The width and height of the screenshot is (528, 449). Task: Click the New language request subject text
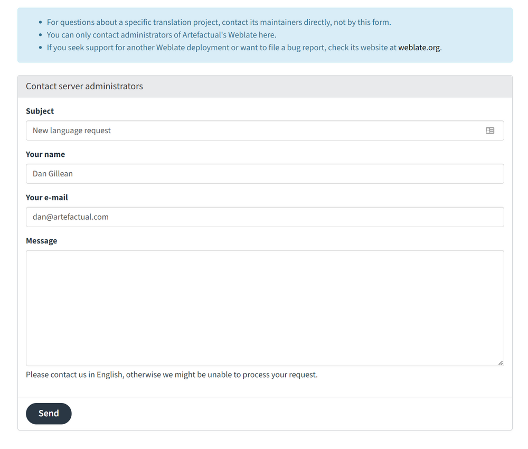point(71,130)
